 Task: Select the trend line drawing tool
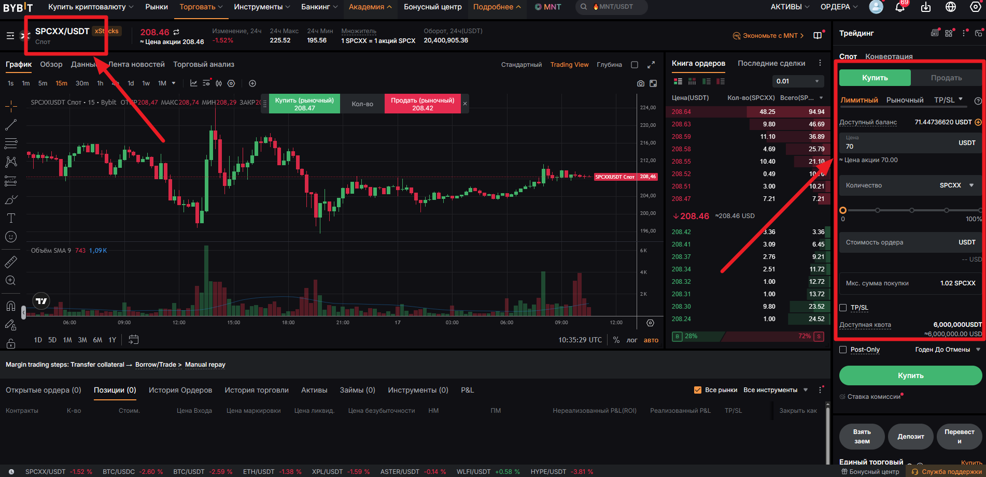click(x=11, y=125)
